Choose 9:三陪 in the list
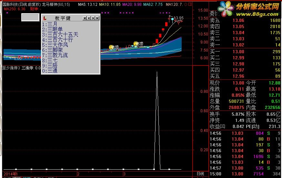Image resolution: width=282 pixels, height=178 pixels. click(x=50, y=66)
